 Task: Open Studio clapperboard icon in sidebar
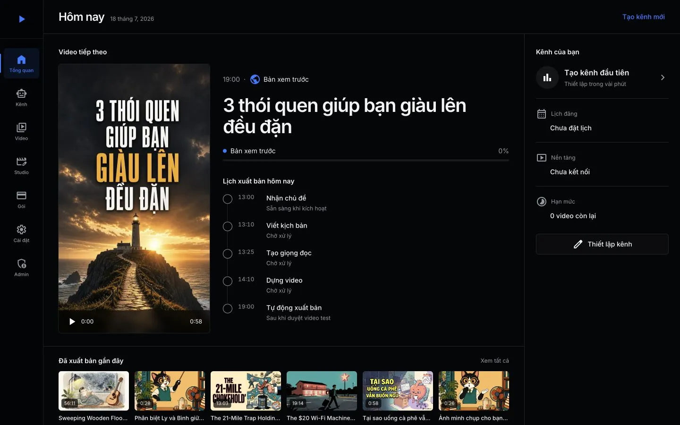click(x=21, y=161)
